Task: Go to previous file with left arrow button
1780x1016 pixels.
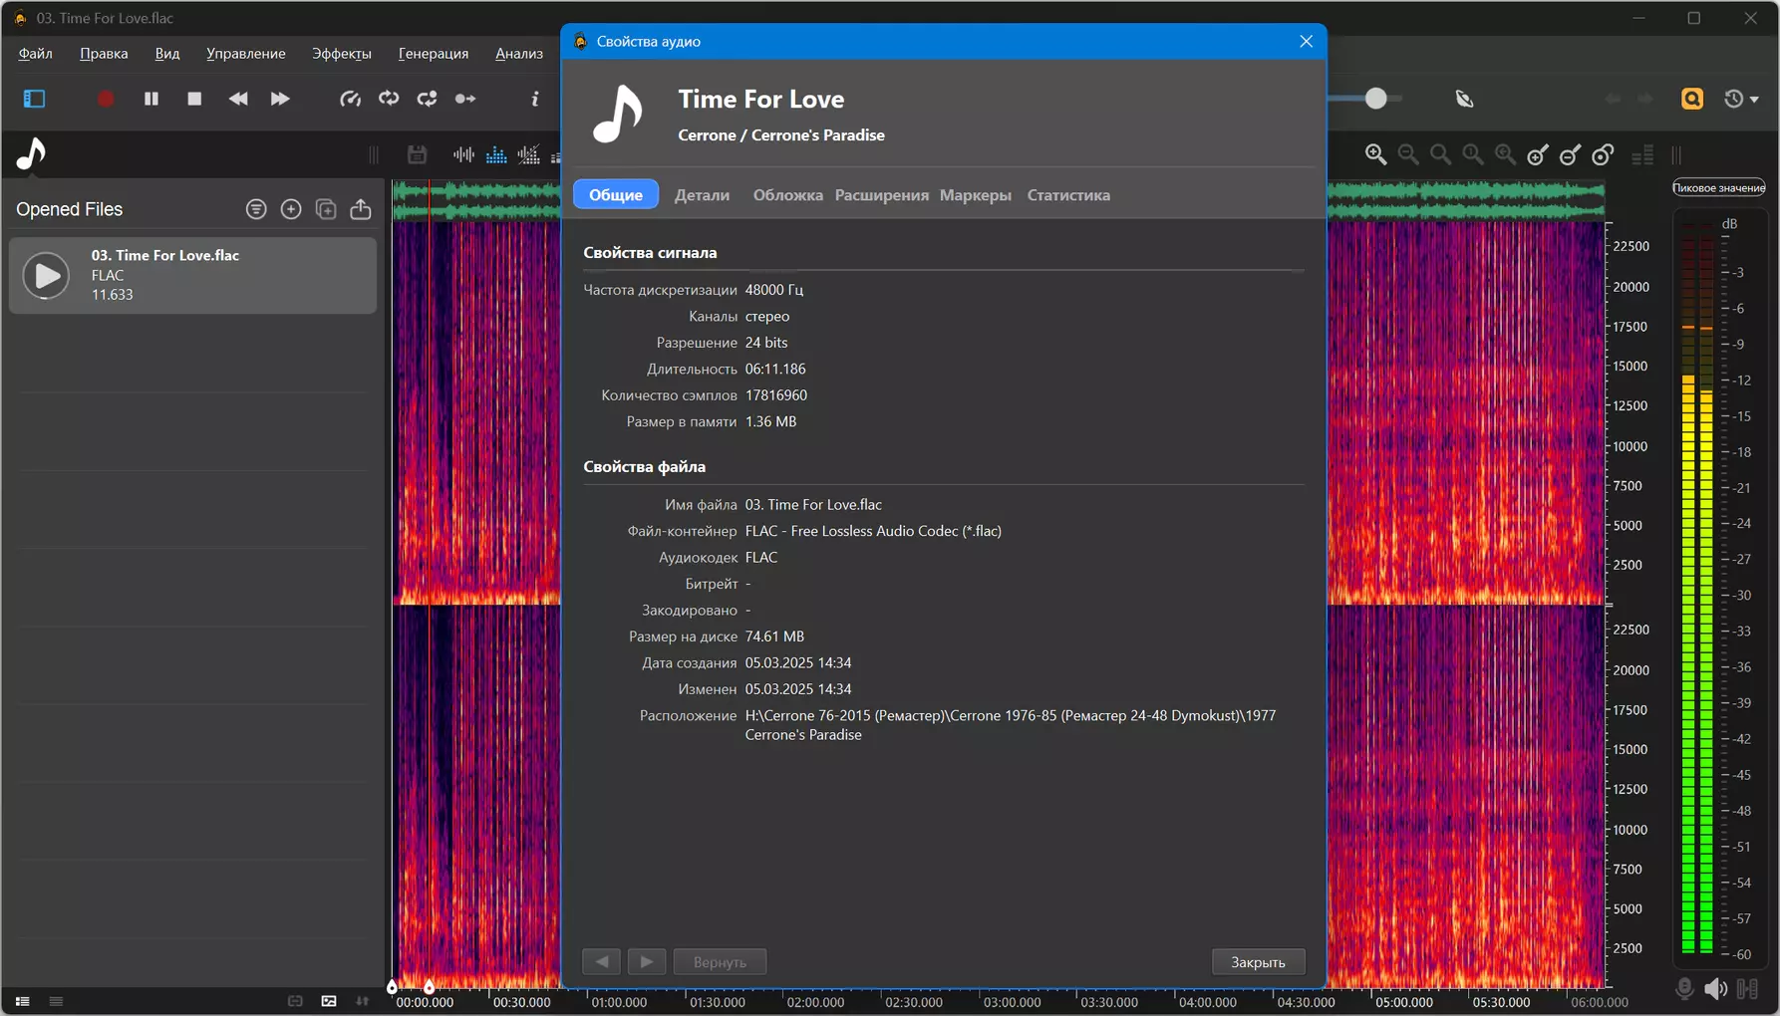Action: click(x=601, y=962)
